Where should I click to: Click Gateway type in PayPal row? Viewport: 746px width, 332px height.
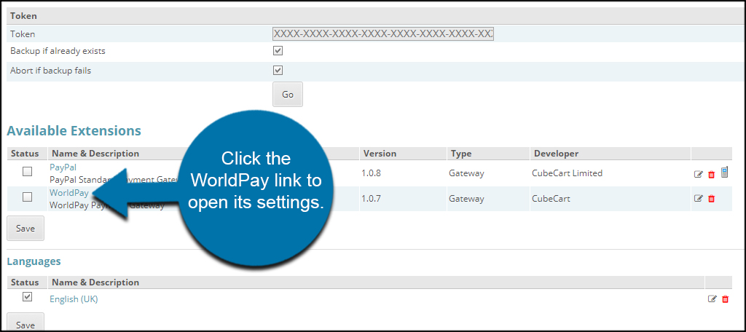(x=466, y=173)
